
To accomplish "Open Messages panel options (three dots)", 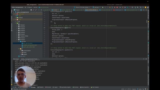I will [x=144, y=59].
